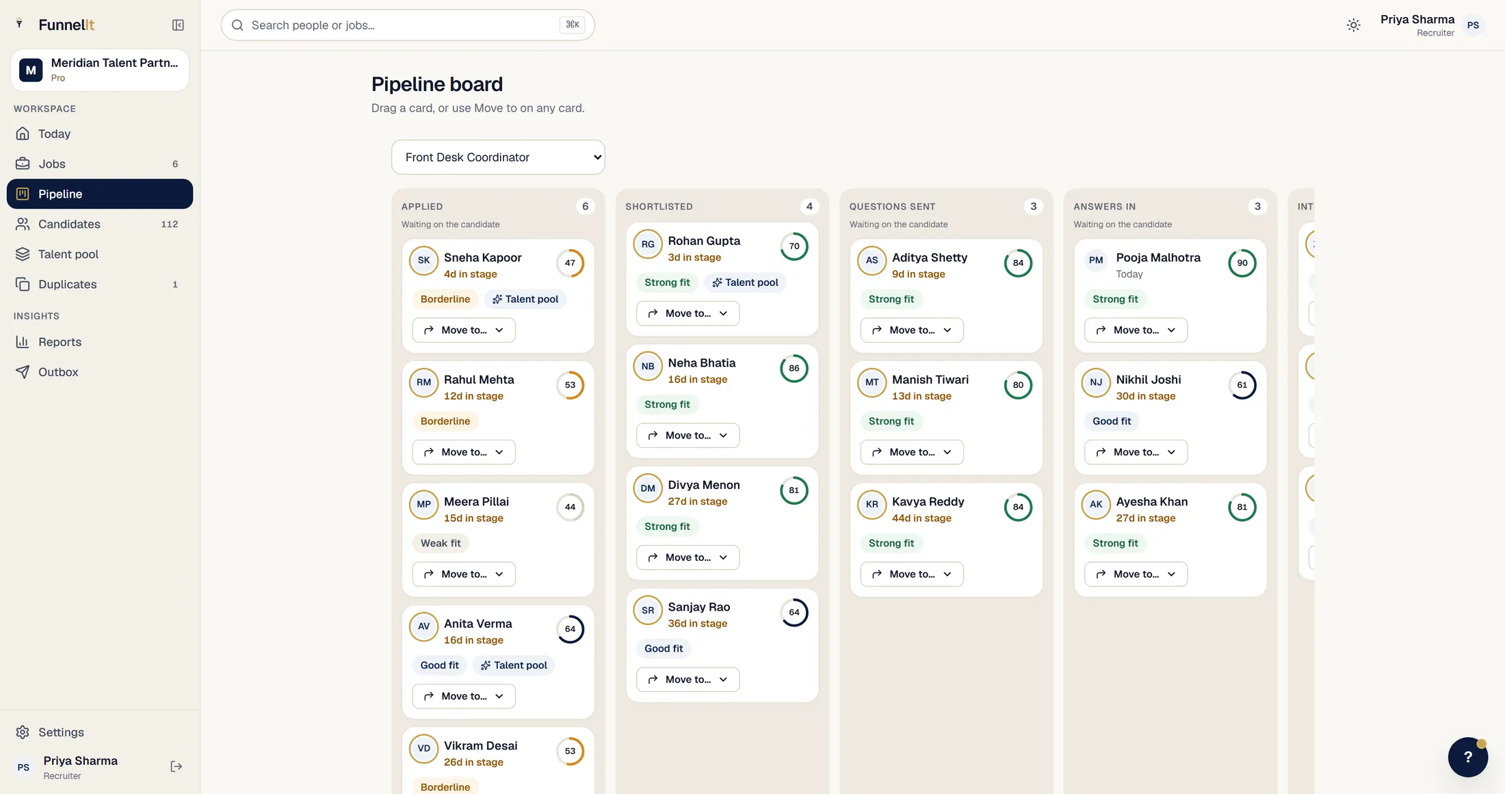Image resolution: width=1505 pixels, height=794 pixels.
Task: Click the Settings gear icon
Action: (x=23, y=732)
